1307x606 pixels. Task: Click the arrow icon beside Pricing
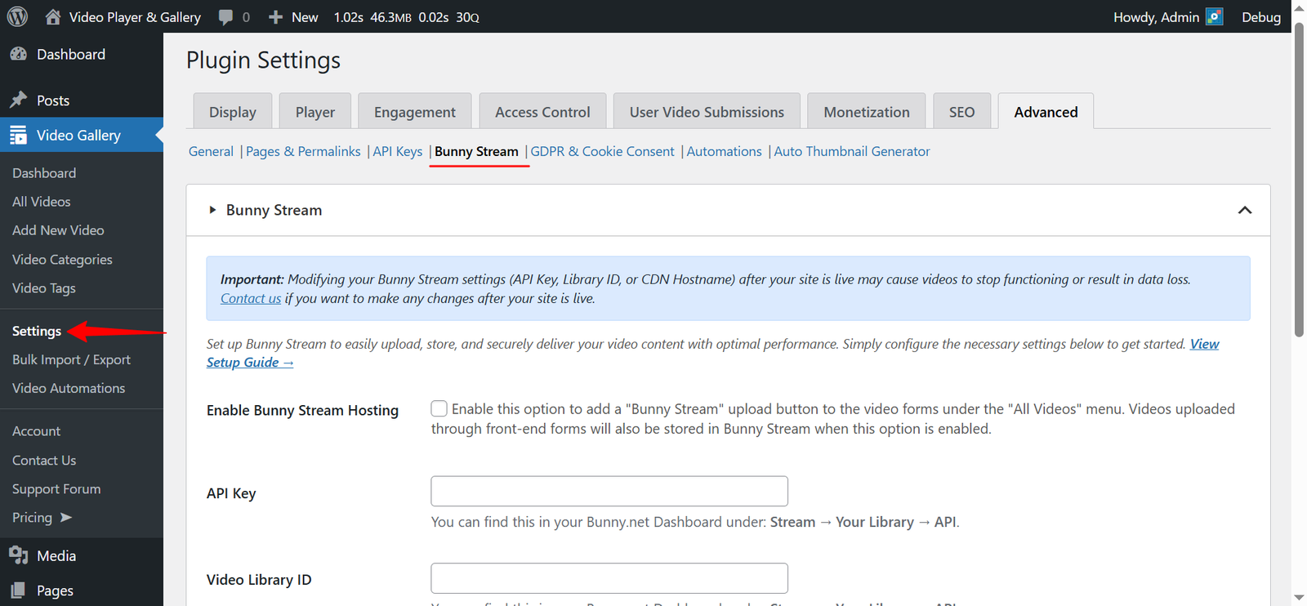tap(66, 517)
